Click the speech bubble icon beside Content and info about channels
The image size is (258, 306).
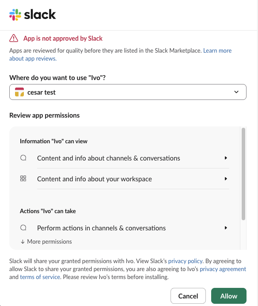click(x=23, y=158)
